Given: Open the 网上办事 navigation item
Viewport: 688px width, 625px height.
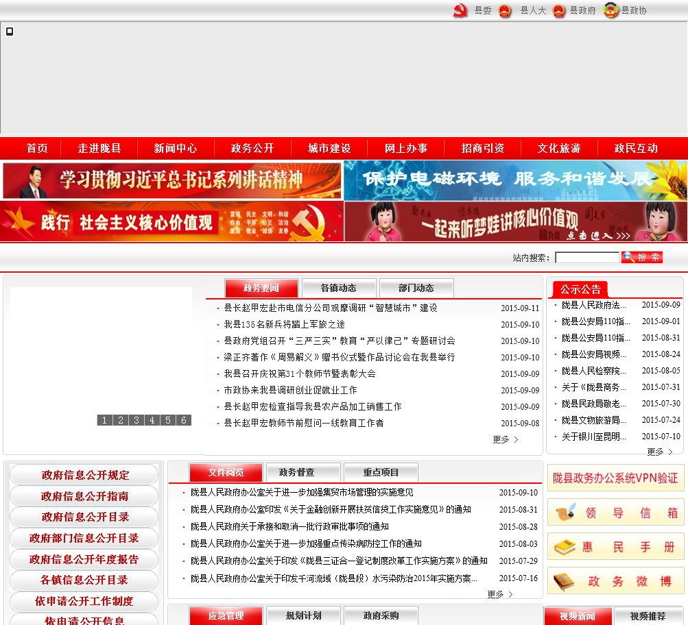Looking at the screenshot, I should coord(406,148).
